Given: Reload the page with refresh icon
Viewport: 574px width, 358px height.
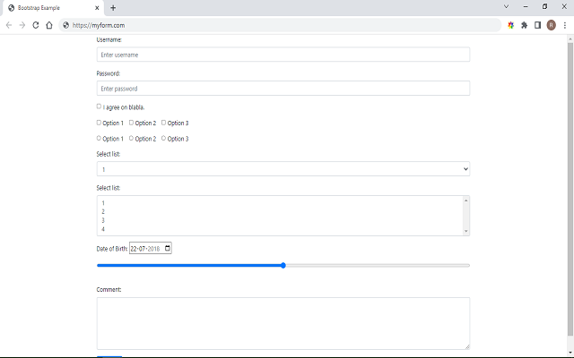Looking at the screenshot, I should click(x=36, y=25).
